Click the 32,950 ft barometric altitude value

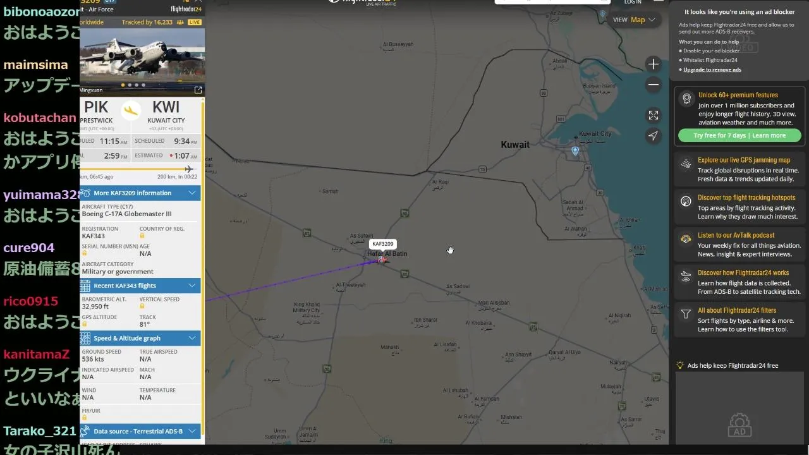click(x=95, y=306)
